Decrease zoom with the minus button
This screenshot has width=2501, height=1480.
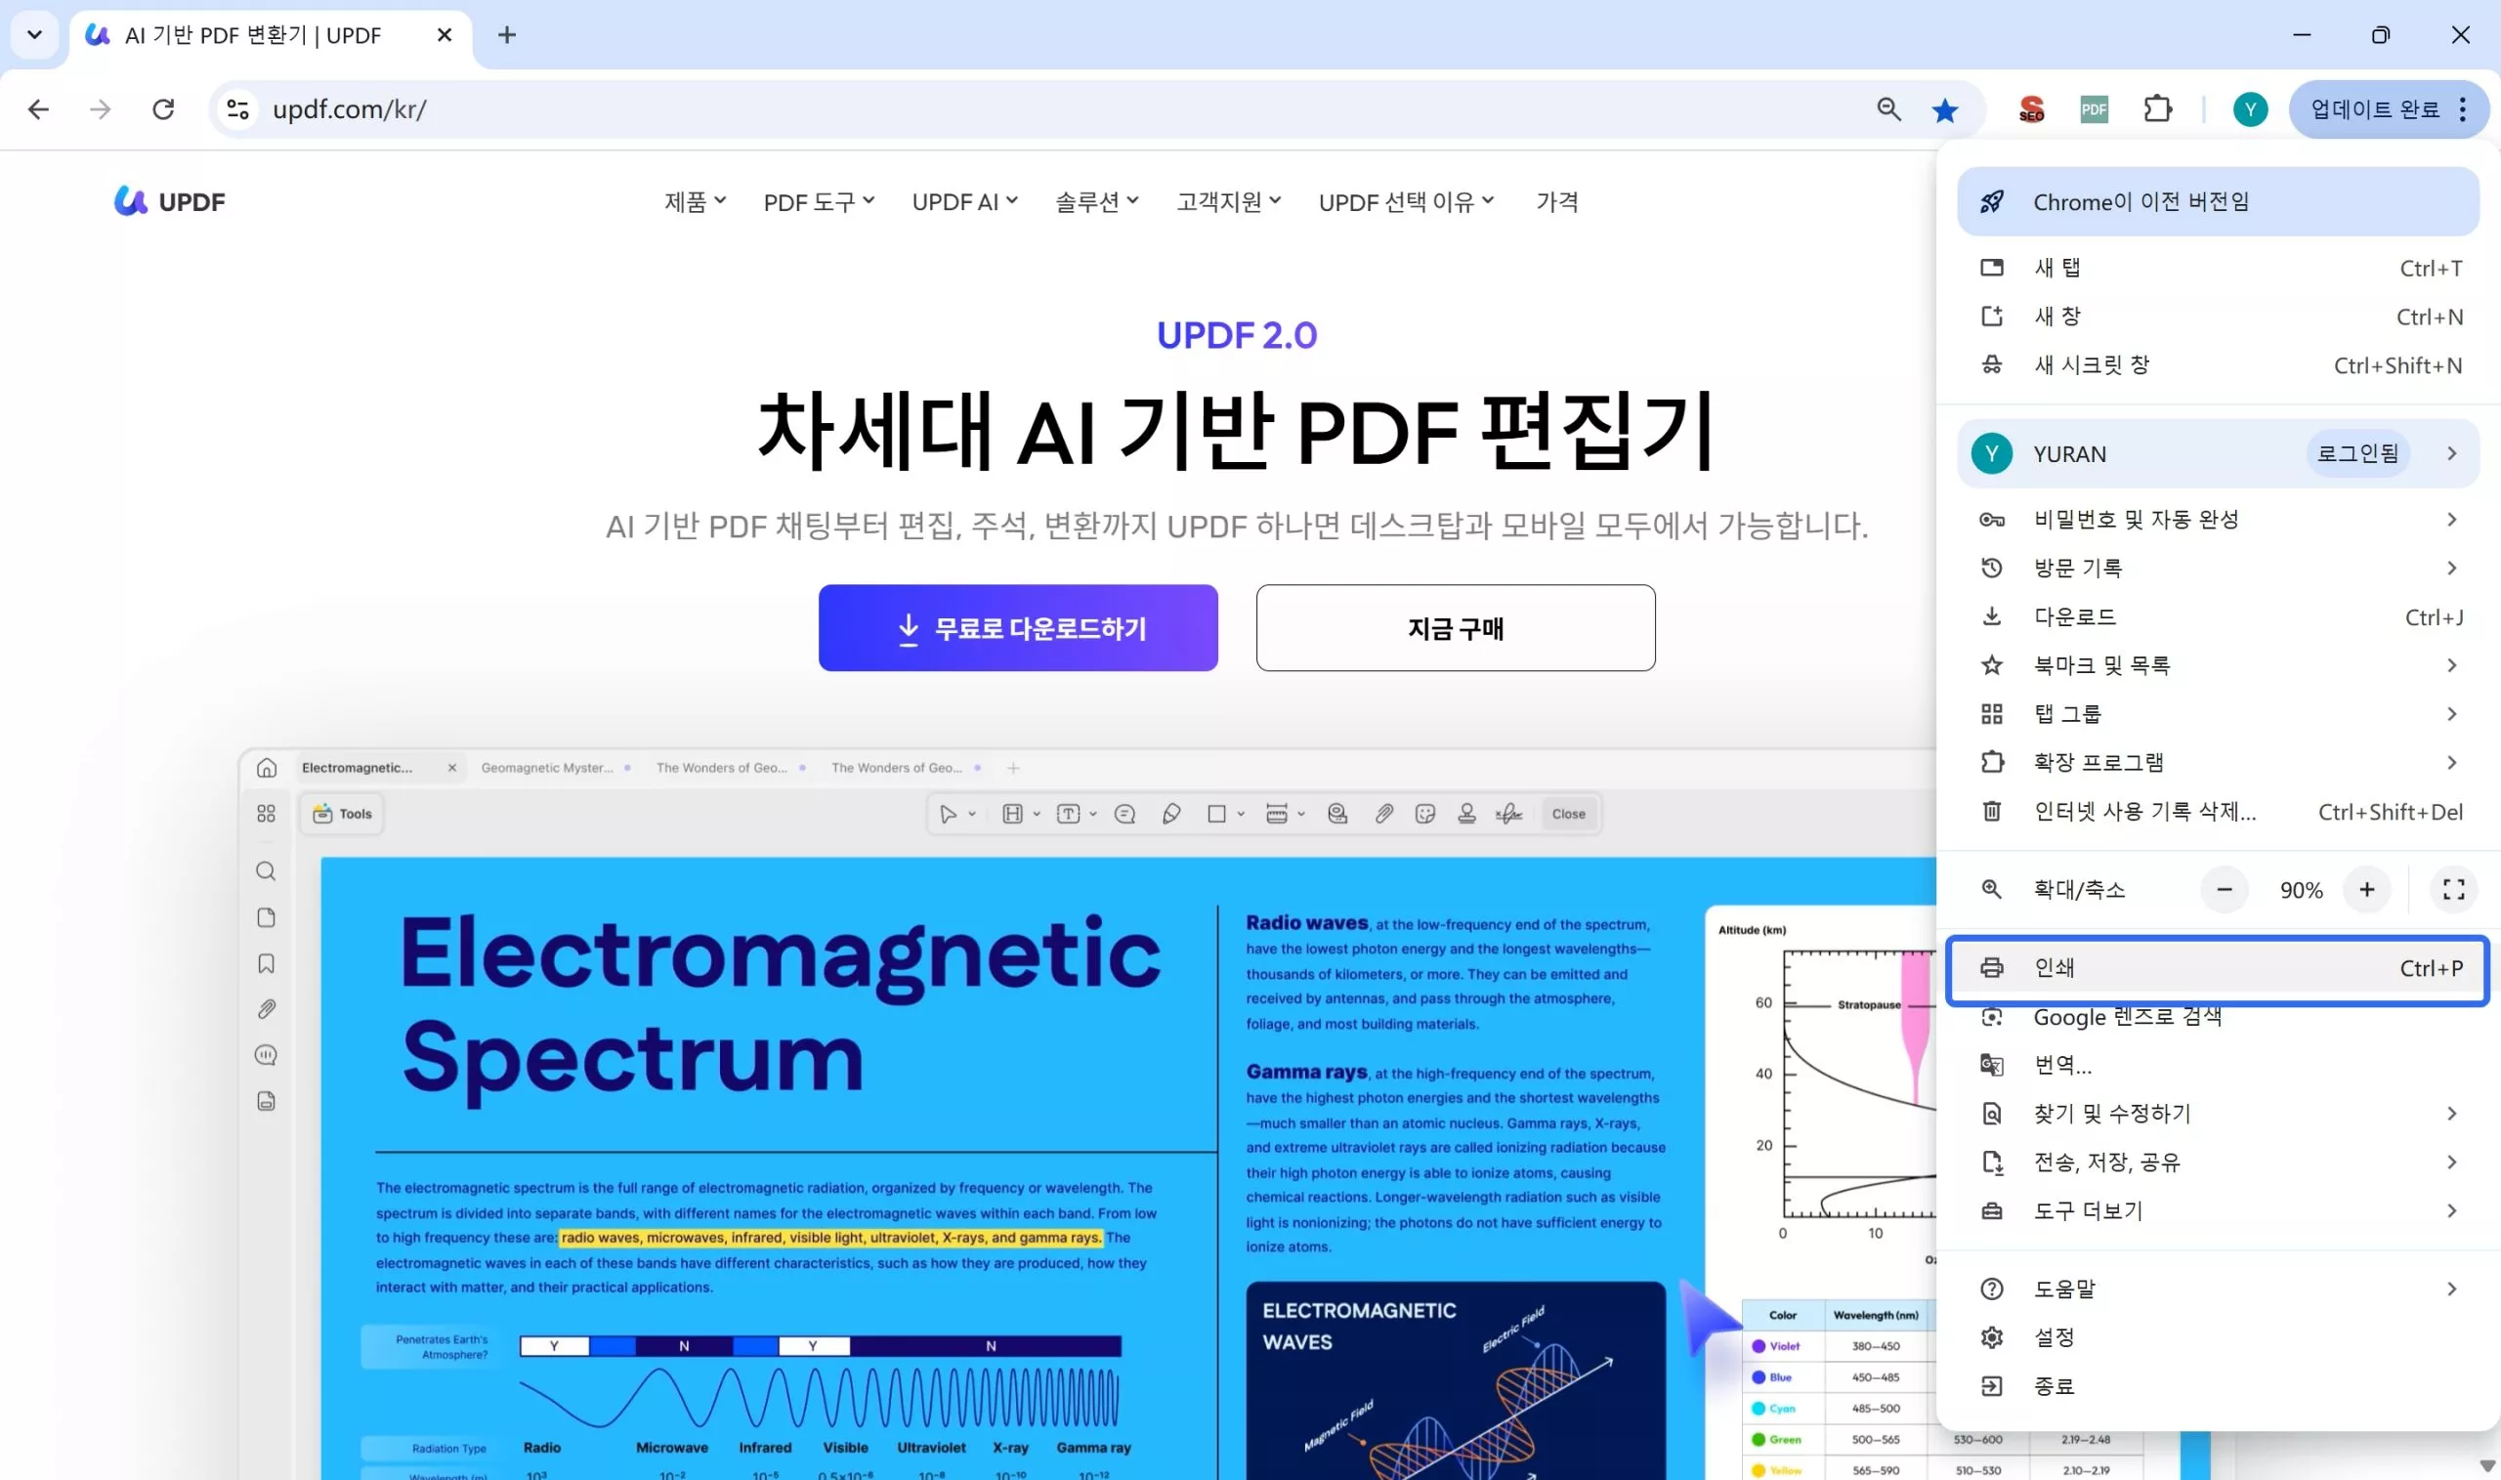pos(2224,890)
